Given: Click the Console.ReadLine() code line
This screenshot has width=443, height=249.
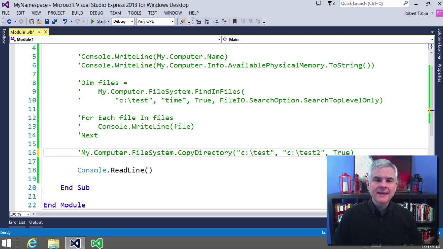Looking at the screenshot, I should tap(115, 170).
